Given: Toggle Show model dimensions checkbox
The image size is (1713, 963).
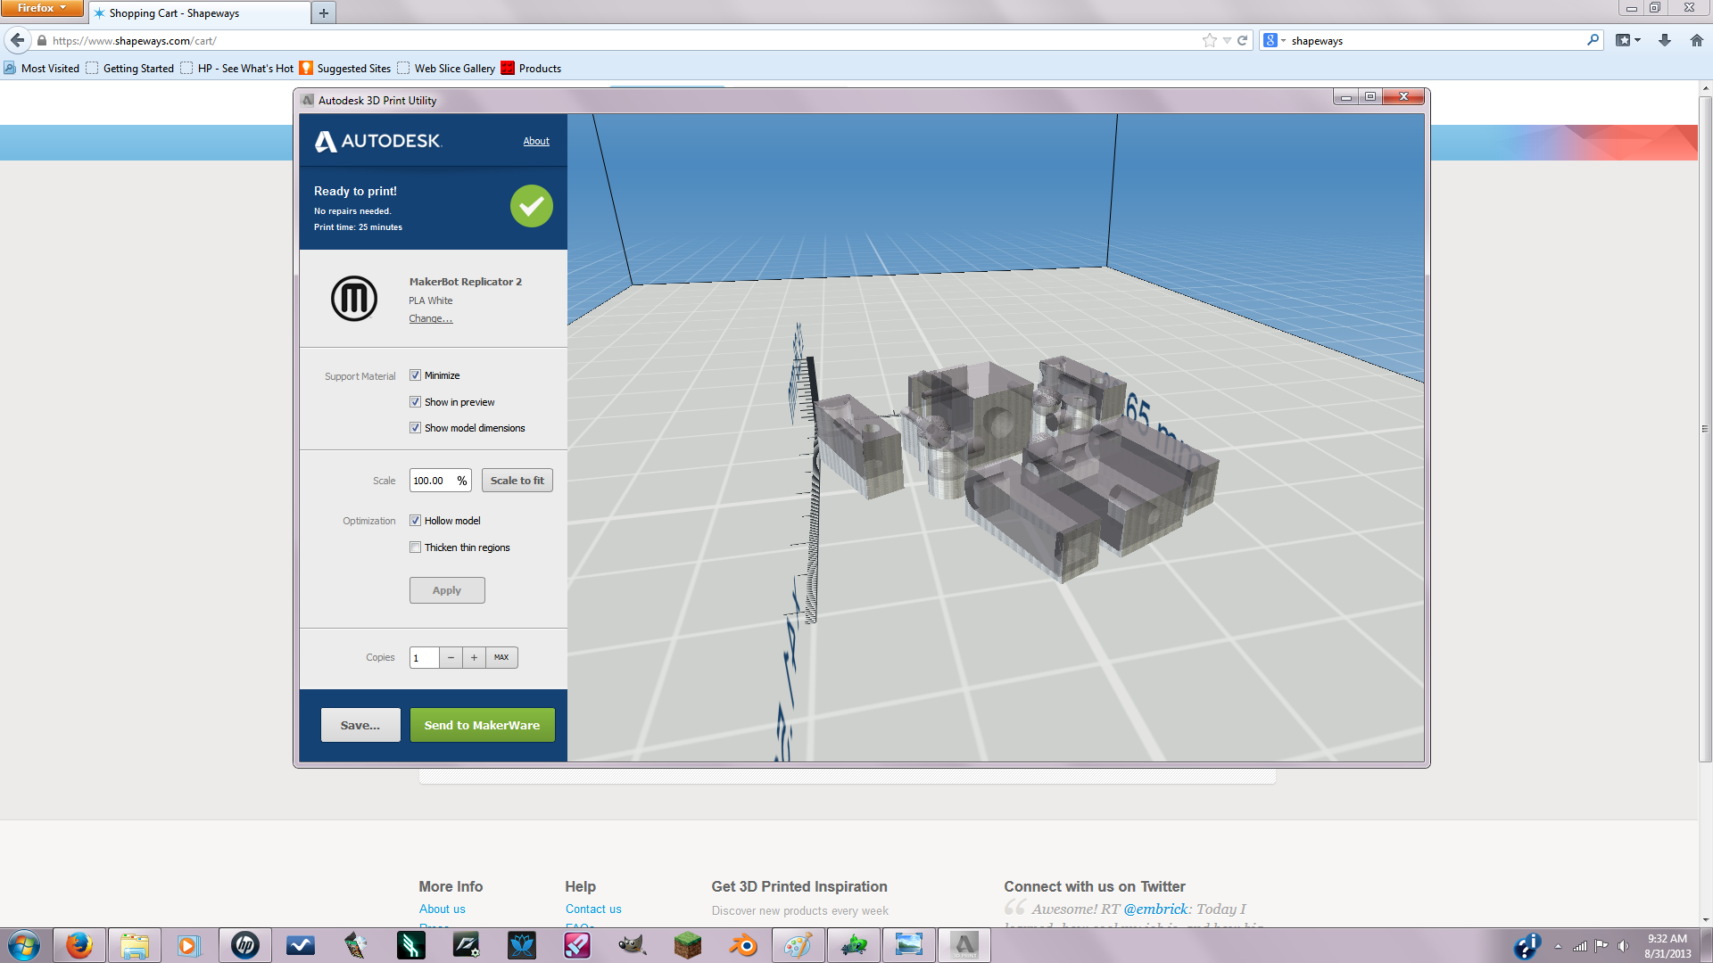Looking at the screenshot, I should point(415,428).
